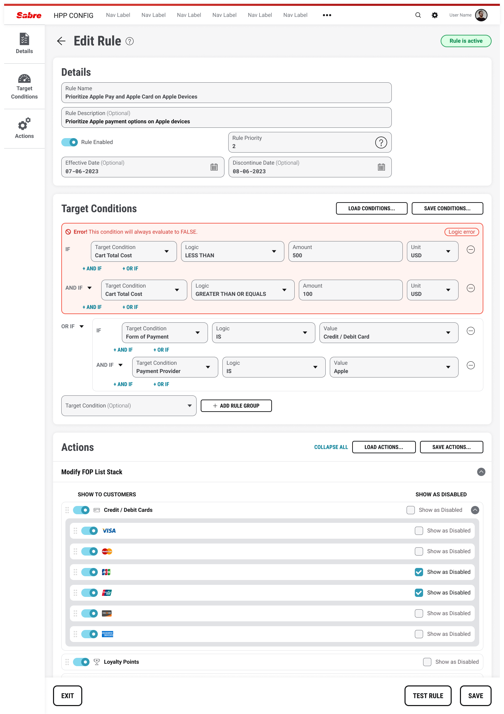Check Show as Disabled for Credit / Debit Cards
Viewport: 504px width, 714px height.
pyautogui.click(x=411, y=510)
